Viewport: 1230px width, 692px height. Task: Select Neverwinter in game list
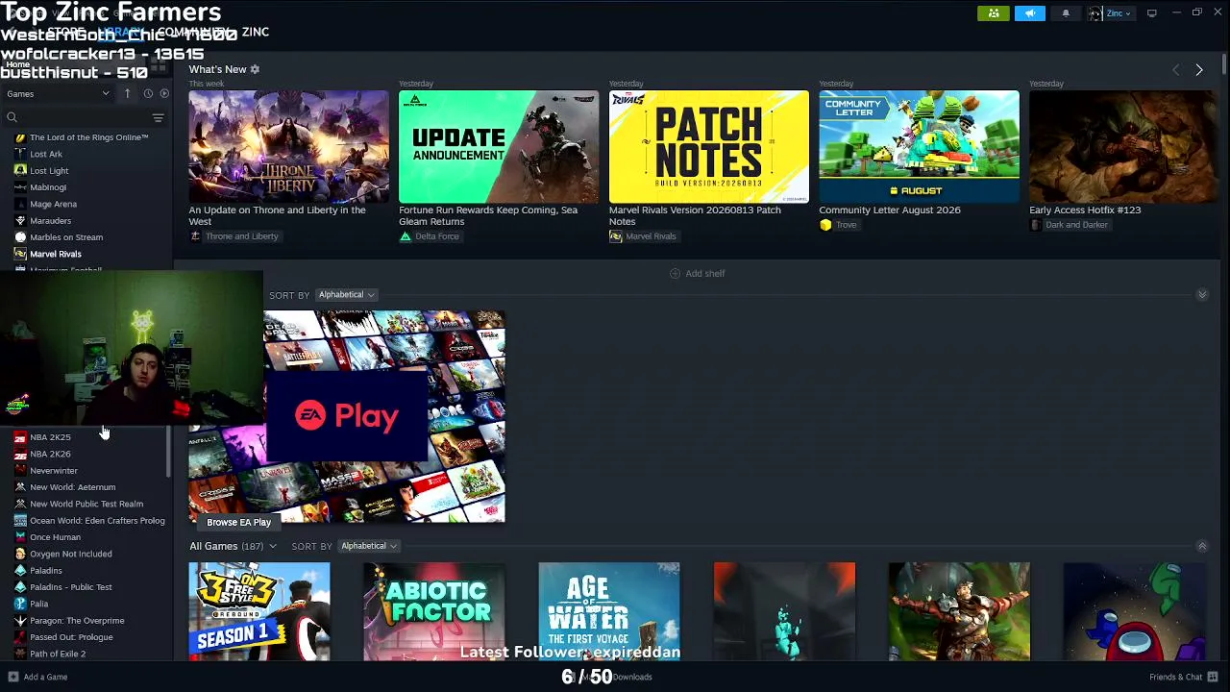(x=54, y=471)
